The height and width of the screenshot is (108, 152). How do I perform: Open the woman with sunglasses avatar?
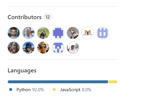pos(14,48)
